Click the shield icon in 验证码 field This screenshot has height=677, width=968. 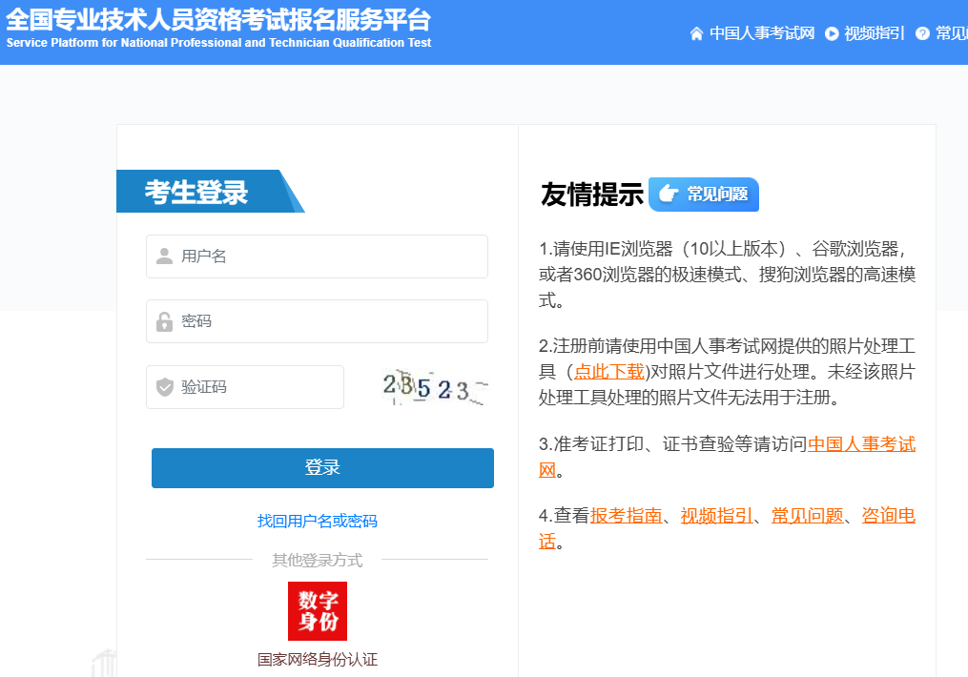pyautogui.click(x=164, y=387)
